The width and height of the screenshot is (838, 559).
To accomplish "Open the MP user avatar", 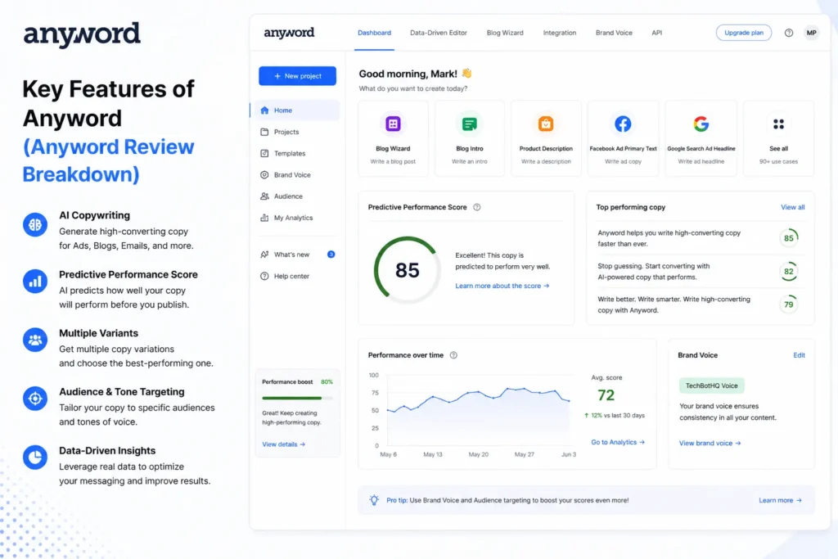I will pyautogui.click(x=811, y=33).
